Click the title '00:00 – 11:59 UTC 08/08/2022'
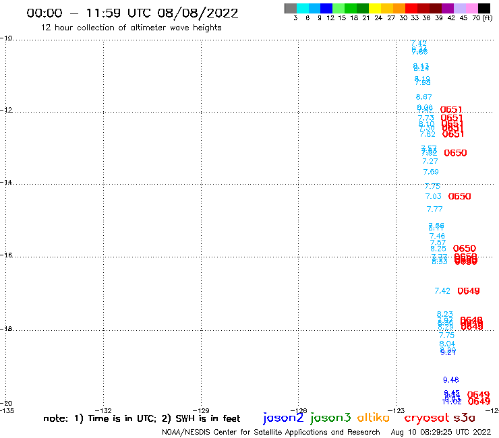 132,13
